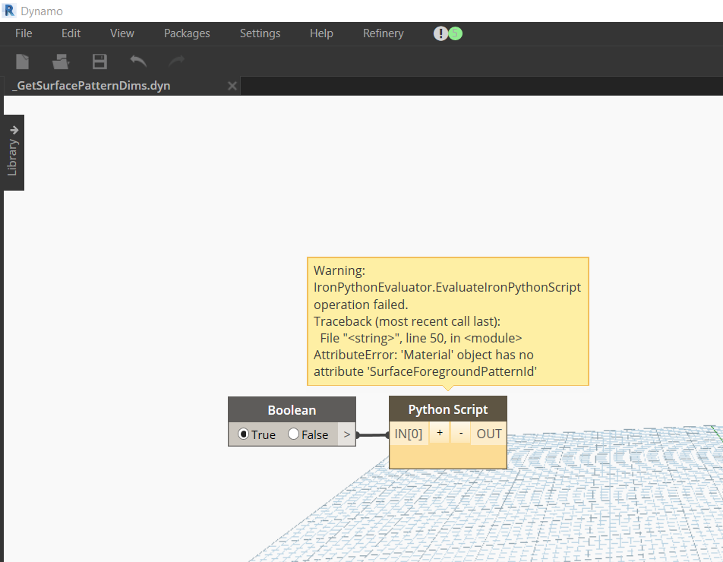Open the View menu
This screenshot has height=562, width=723.
[x=122, y=33]
